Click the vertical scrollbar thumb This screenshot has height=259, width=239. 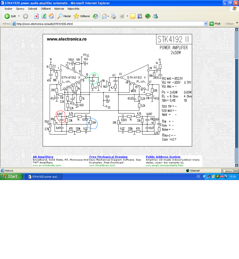(x=236, y=103)
